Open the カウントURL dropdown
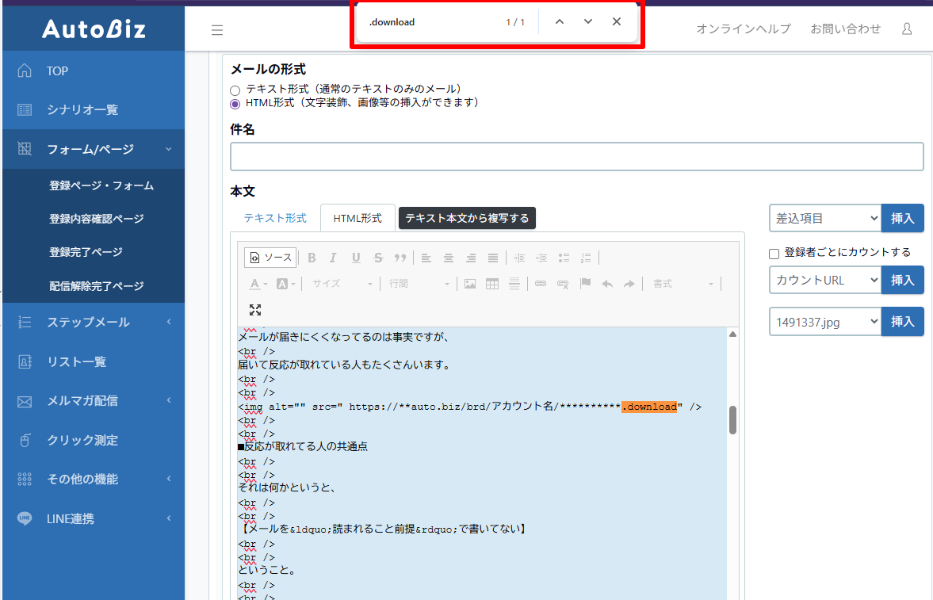This screenshot has width=933, height=600. pyautogui.click(x=824, y=280)
